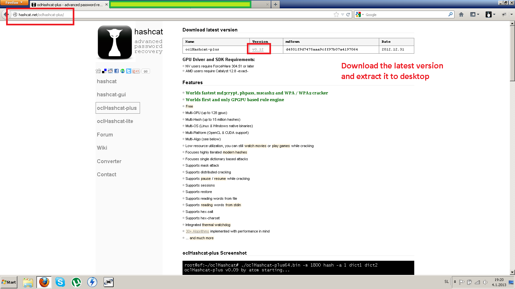Click the scrollbar up arrow
515x289 pixels.
pyautogui.click(x=512, y=23)
